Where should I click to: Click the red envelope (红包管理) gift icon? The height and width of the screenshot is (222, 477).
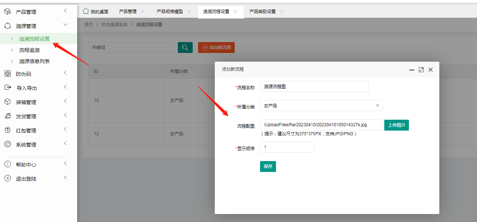point(8,130)
